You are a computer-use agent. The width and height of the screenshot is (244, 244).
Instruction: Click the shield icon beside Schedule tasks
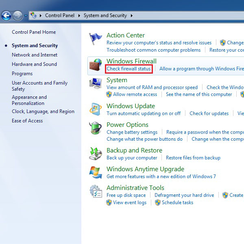point(158,203)
